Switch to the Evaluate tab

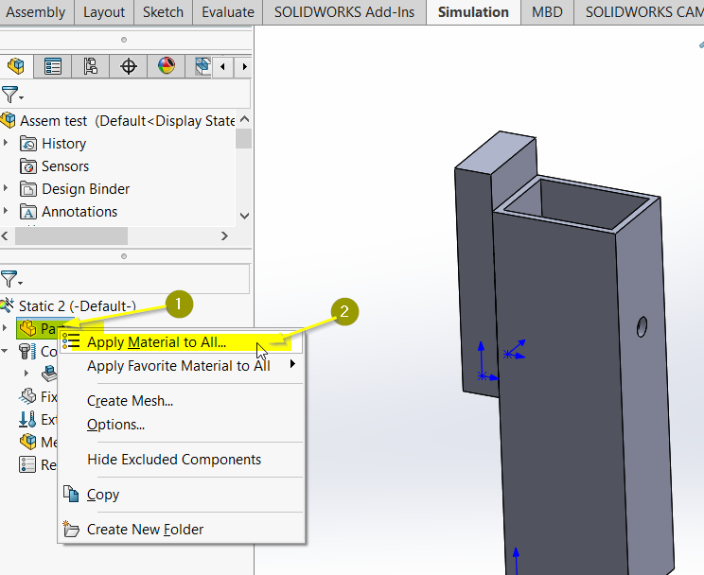point(228,12)
